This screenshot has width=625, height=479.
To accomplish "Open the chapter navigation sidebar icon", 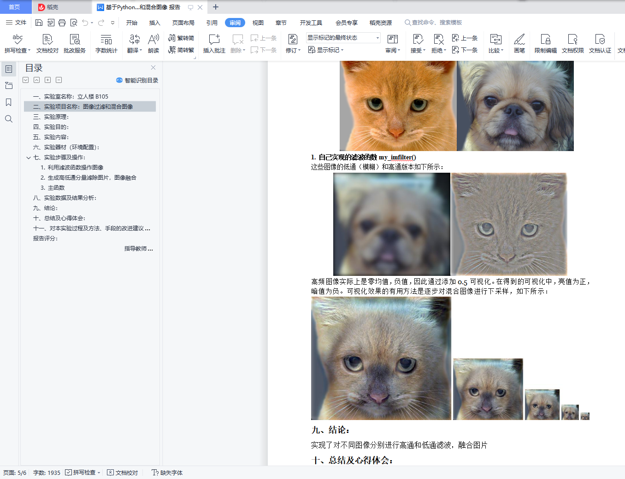I will tap(9, 86).
